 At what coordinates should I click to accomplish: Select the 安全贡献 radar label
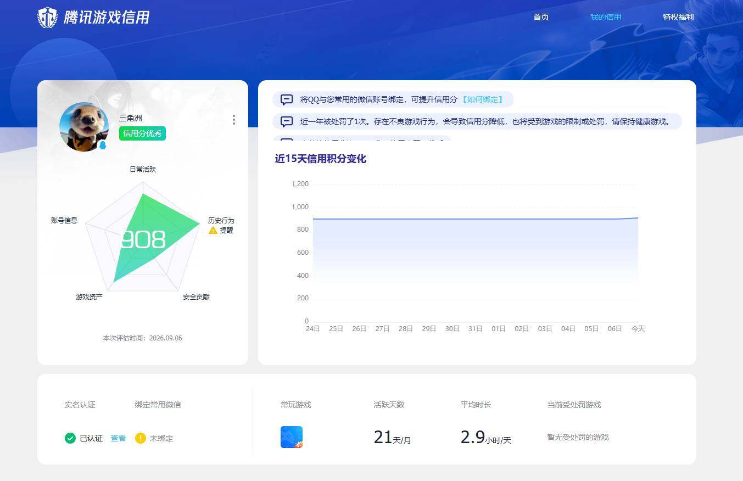point(196,297)
